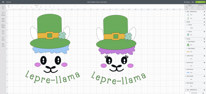Hide the Slice Result layer with yellow belt
This screenshot has width=206, height=94.
tap(204, 49)
